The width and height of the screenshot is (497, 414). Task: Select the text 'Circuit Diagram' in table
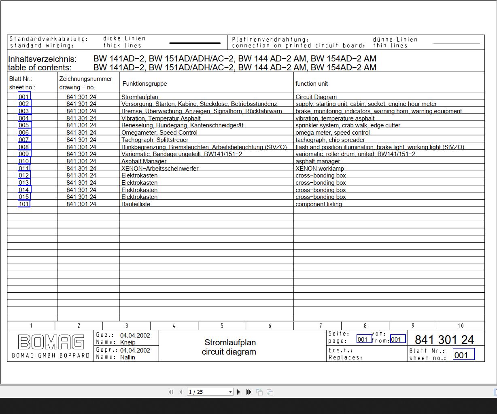pyautogui.click(x=316, y=97)
